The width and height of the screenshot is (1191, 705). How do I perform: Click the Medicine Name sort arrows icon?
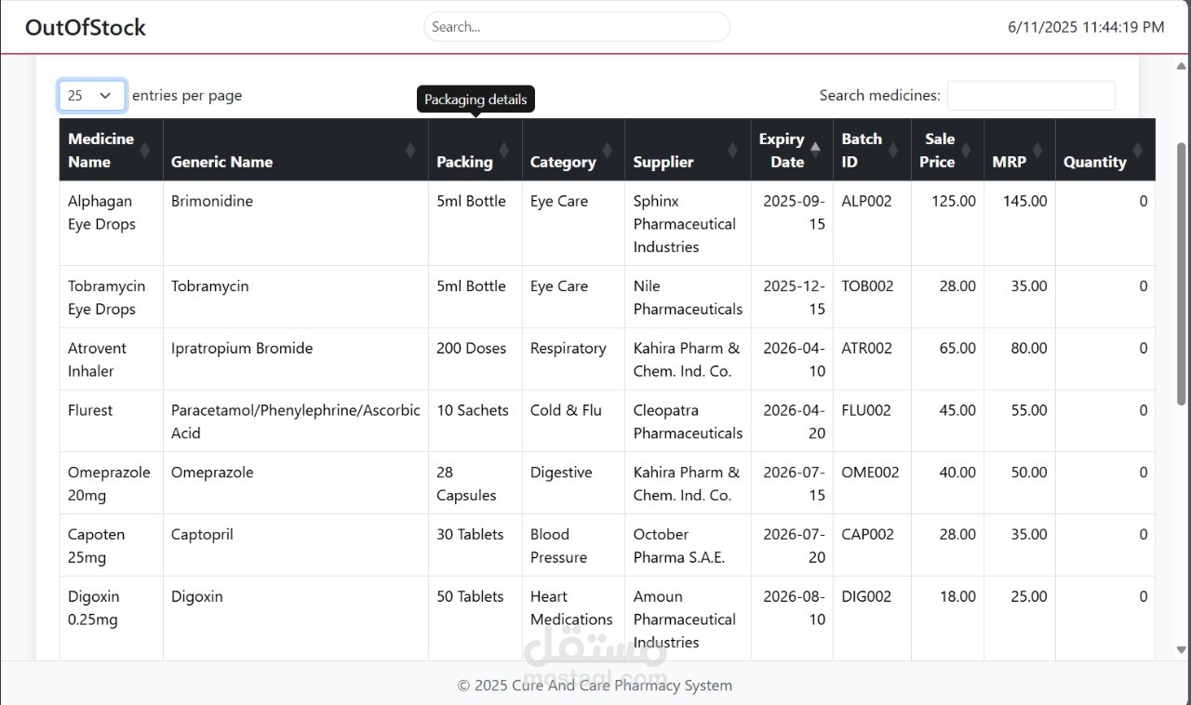pos(144,150)
